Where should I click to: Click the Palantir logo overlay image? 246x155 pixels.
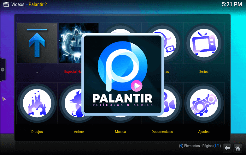coord(123,74)
